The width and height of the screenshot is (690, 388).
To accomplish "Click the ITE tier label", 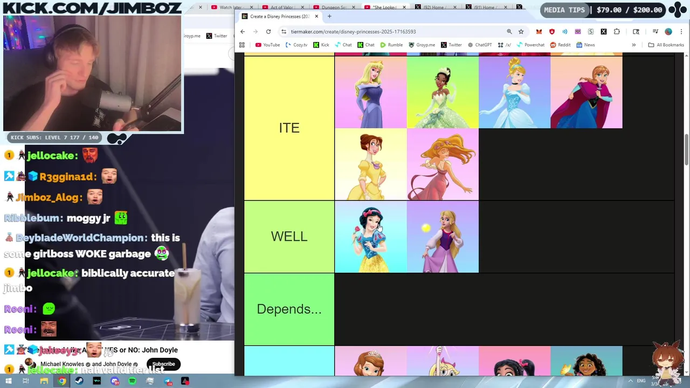I will point(289,128).
